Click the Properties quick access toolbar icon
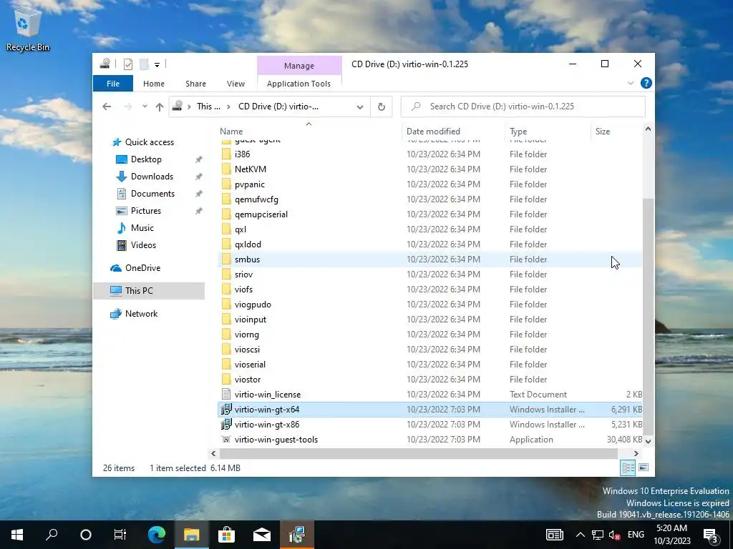The image size is (733, 549). (128, 64)
